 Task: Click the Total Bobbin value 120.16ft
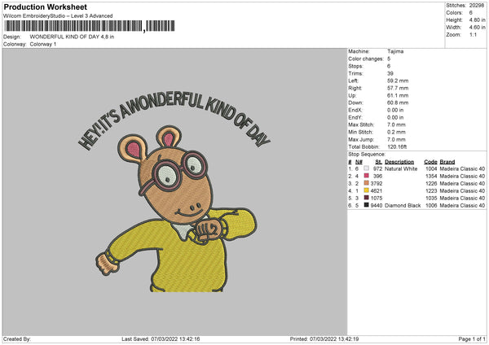tap(397, 146)
